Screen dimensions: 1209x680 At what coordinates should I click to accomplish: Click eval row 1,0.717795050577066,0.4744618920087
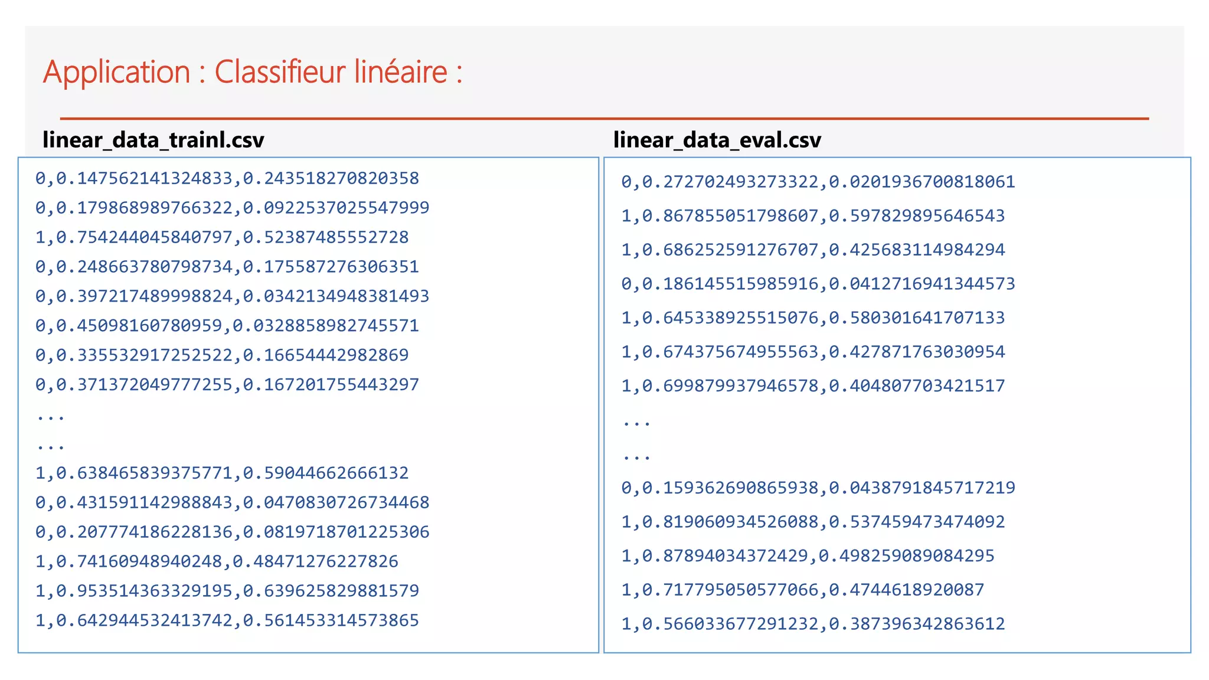803,590
